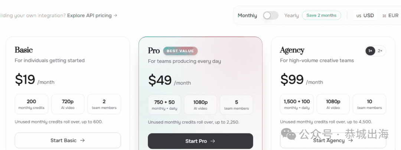Click the Save 2 months badge

point(322,15)
